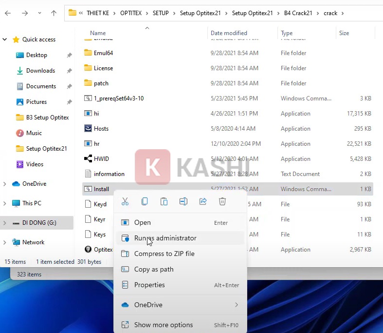Sort by the Size column header

click(344, 33)
